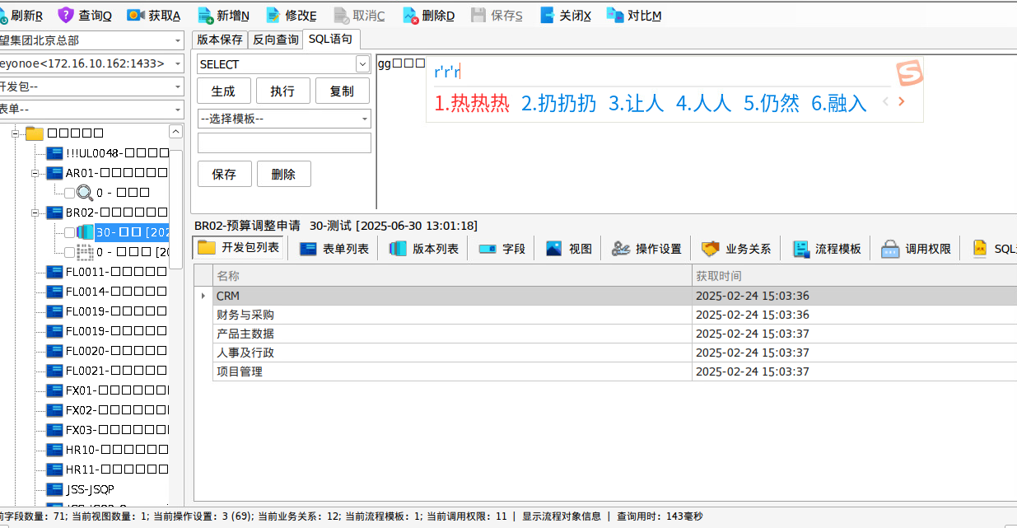Show 业务关系 handshake icon

[711, 249]
